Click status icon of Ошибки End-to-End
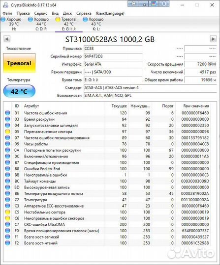Image resolution: width=220 pixels, height=265 pixels. tap(7, 169)
